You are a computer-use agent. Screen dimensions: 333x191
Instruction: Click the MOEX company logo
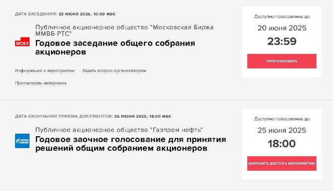22,43
